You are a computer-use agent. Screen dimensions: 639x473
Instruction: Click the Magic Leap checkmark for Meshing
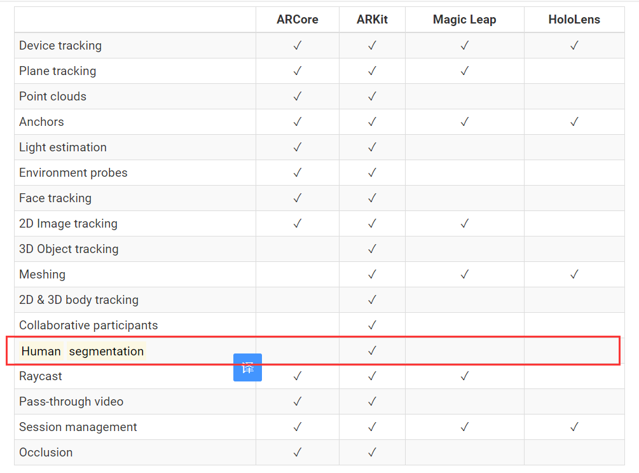(x=464, y=274)
